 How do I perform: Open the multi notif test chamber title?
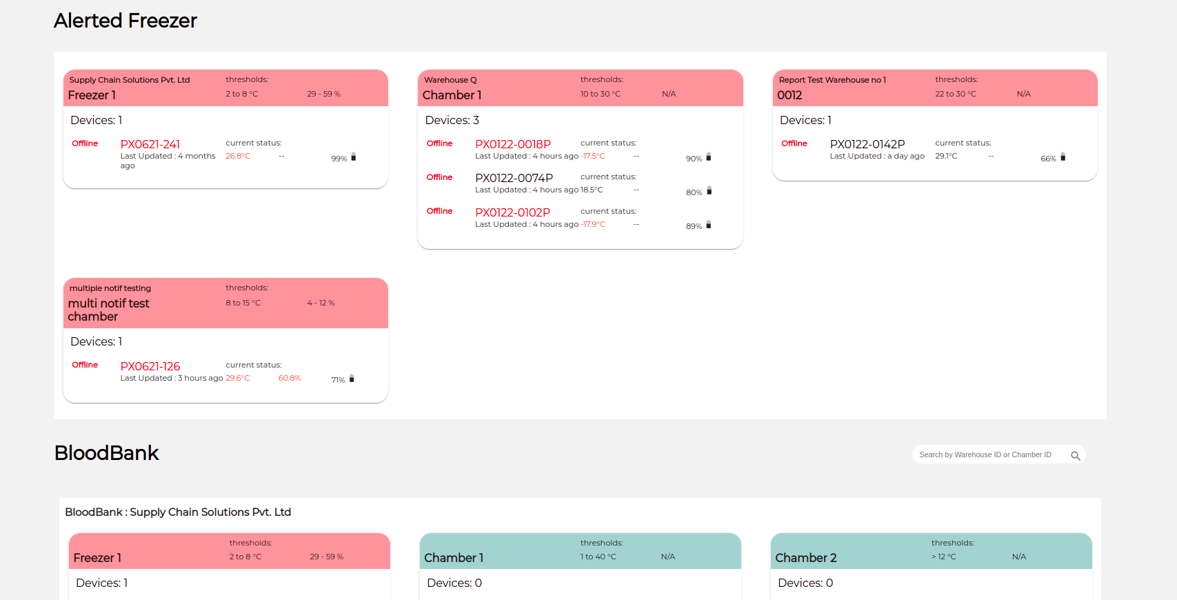[x=108, y=310]
